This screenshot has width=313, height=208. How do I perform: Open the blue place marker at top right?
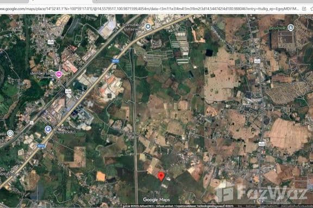click(x=291, y=27)
